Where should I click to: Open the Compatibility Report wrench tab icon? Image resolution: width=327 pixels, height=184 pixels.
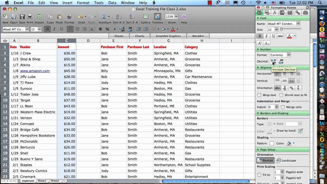tap(298, 13)
